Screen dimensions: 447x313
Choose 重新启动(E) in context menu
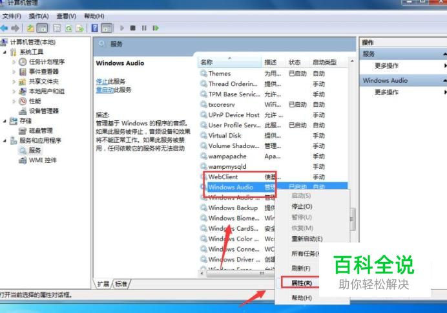pos(307,239)
